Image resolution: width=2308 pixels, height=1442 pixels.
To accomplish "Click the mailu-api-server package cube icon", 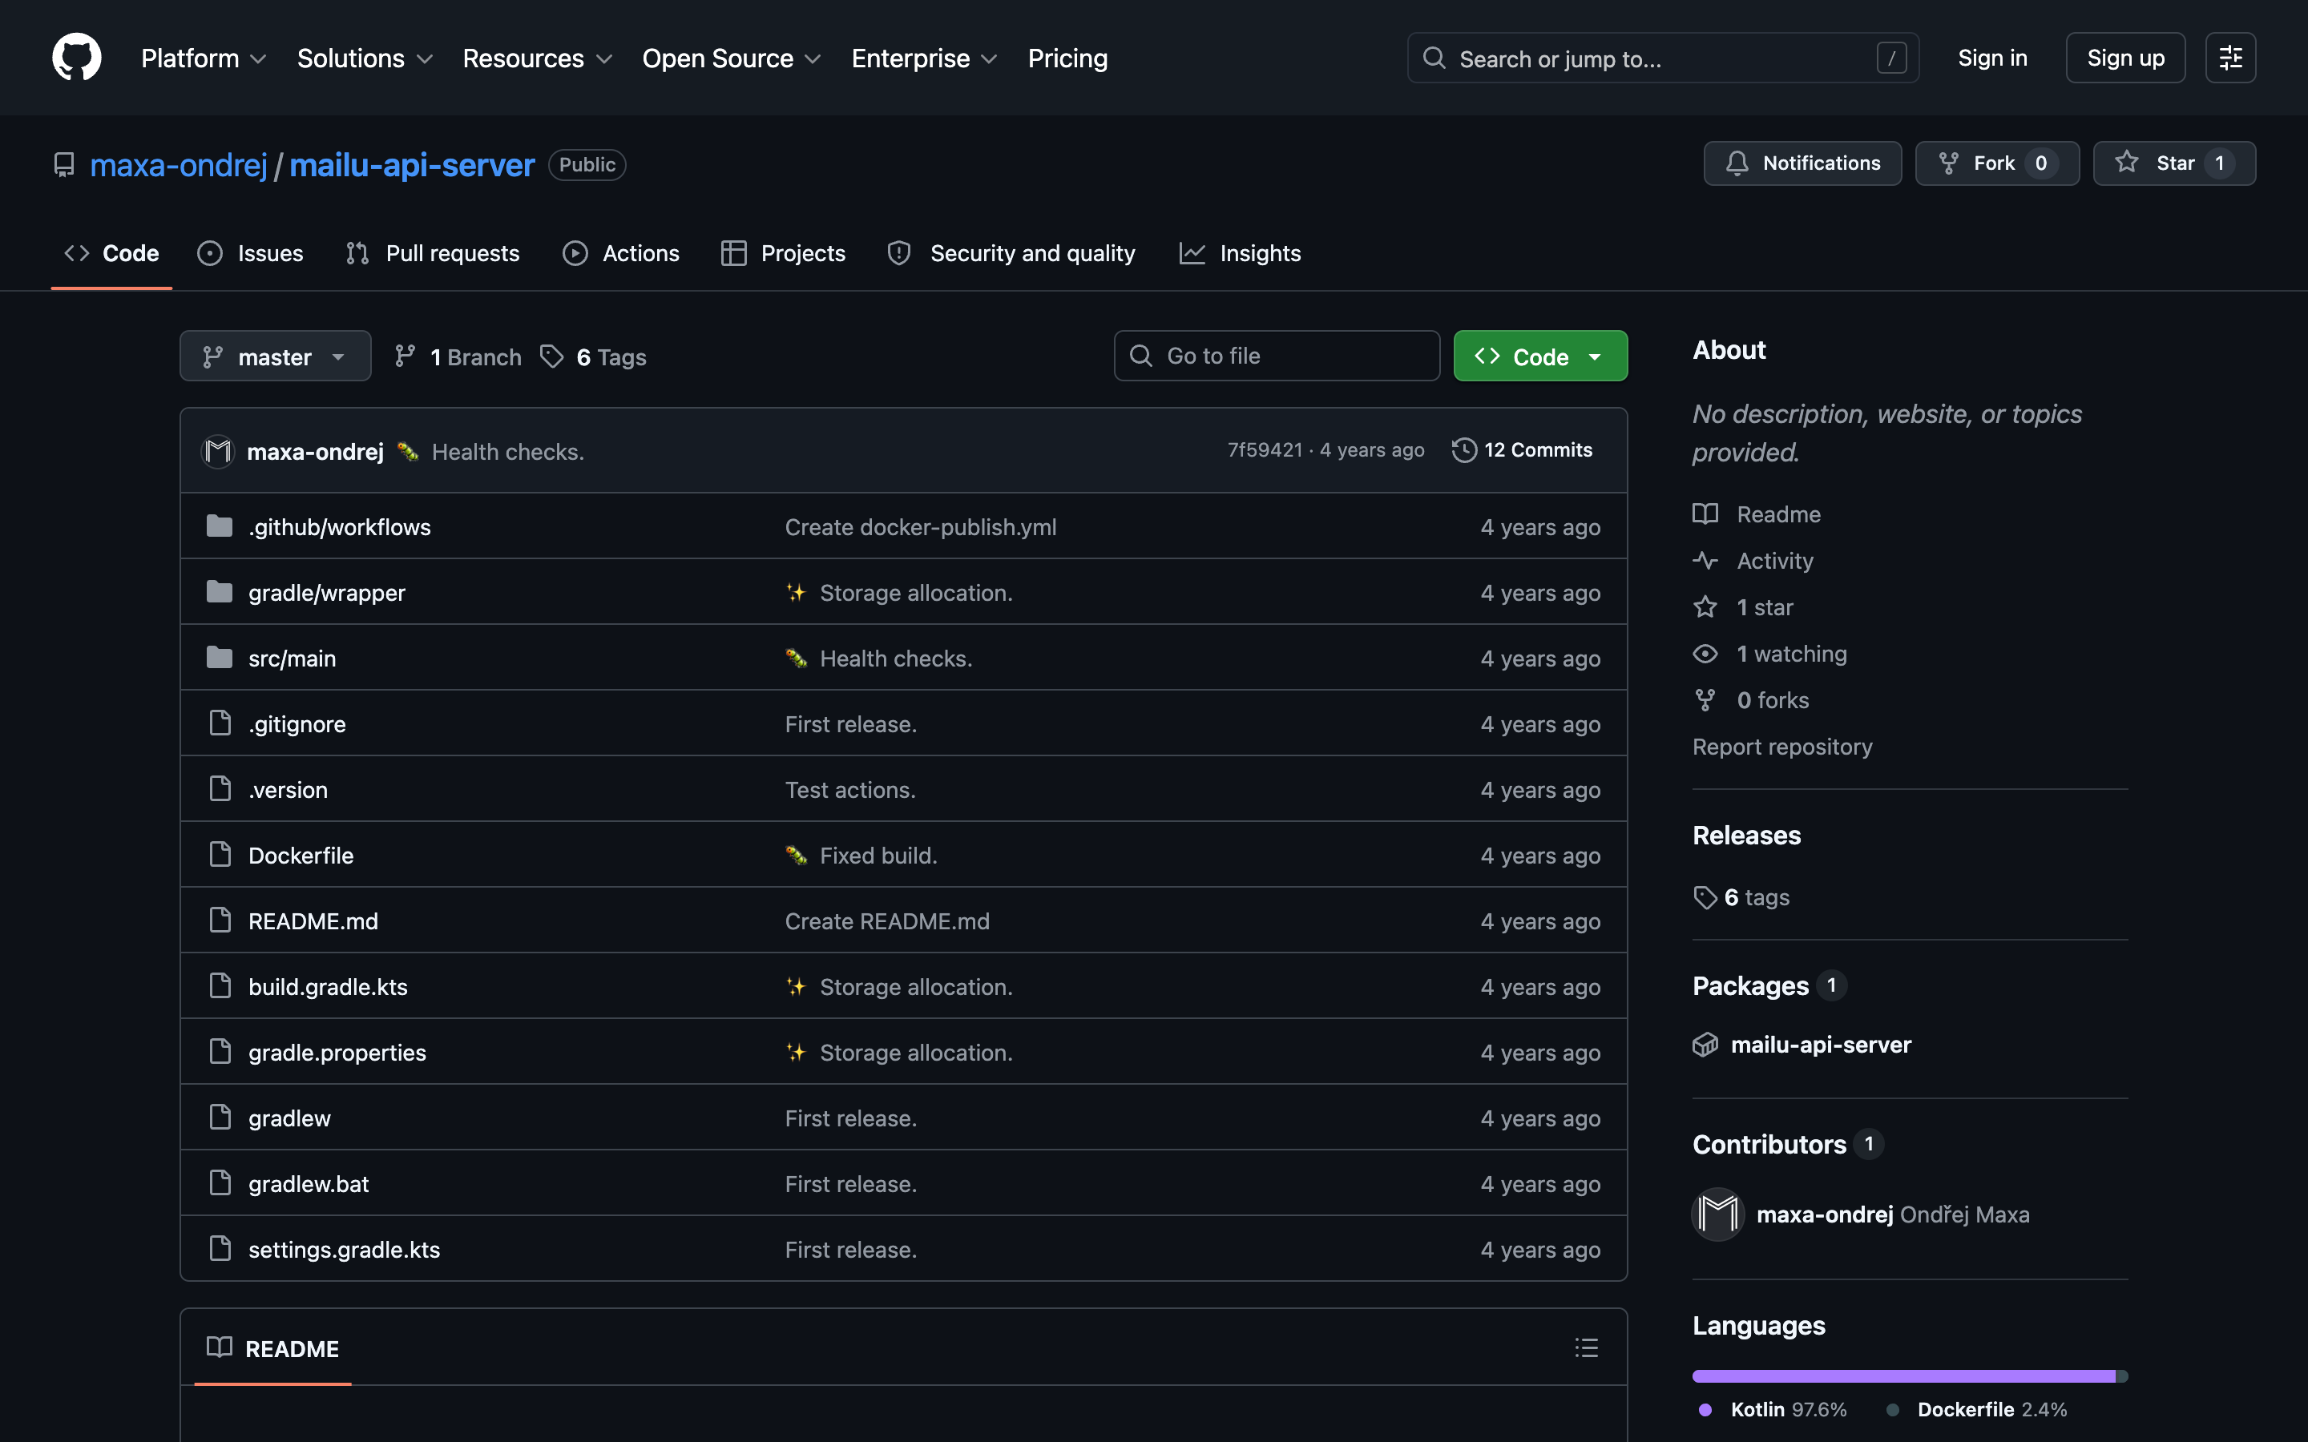I will [1705, 1045].
